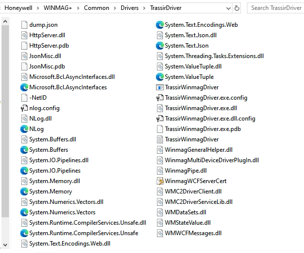Select WinmagMultiDeviceDriverPlugIn.dll file name
304x253 pixels.
(212, 160)
